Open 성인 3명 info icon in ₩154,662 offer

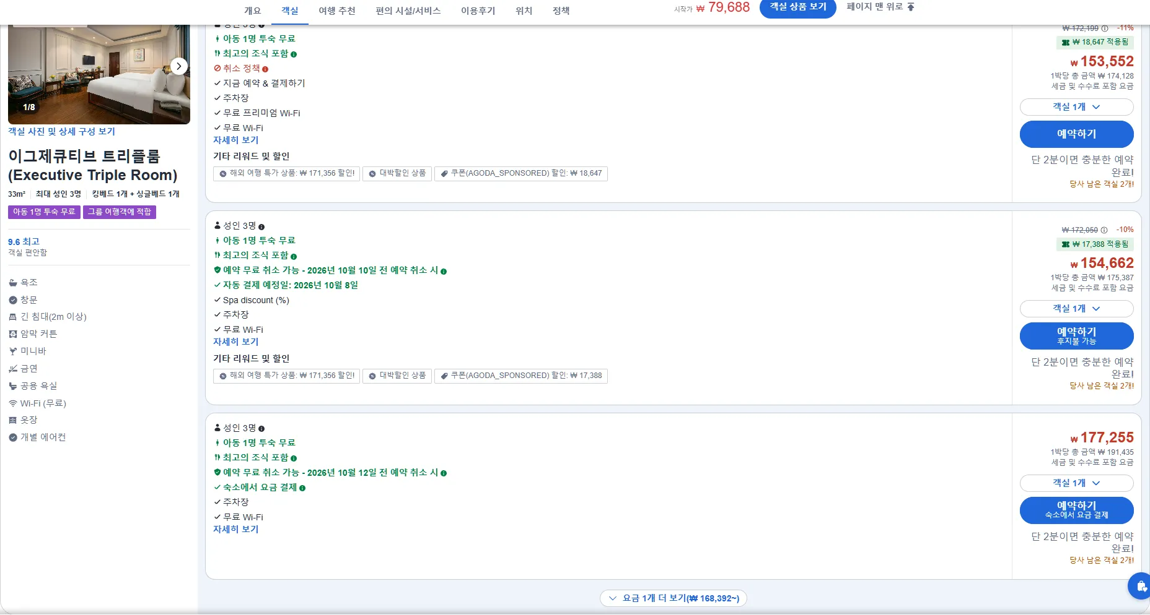pyautogui.click(x=261, y=227)
